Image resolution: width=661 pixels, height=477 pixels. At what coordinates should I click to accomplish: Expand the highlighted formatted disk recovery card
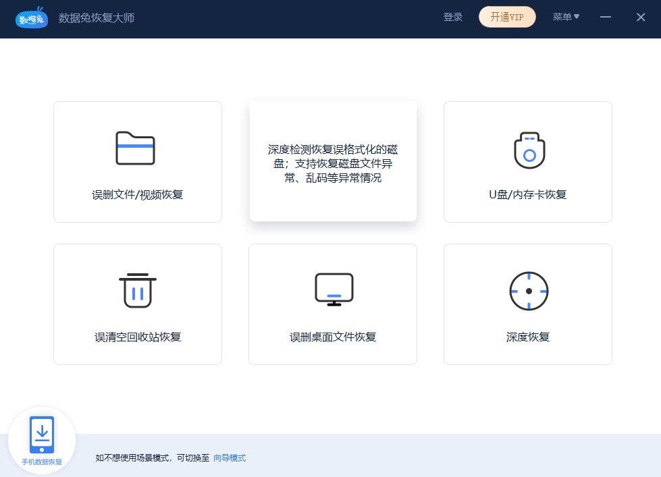[333, 161]
